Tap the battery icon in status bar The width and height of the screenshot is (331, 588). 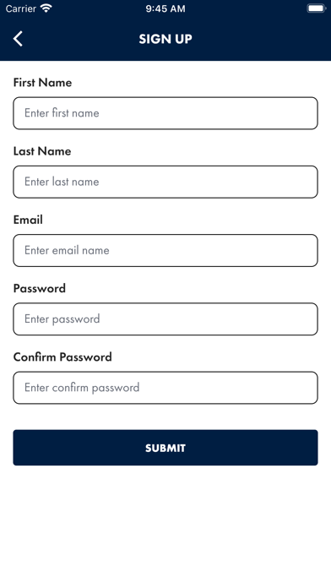tap(317, 8)
